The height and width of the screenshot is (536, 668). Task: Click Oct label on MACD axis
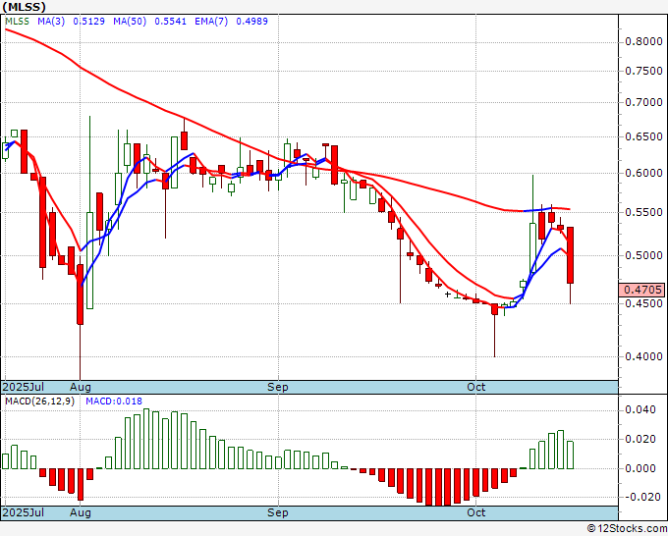[475, 512]
